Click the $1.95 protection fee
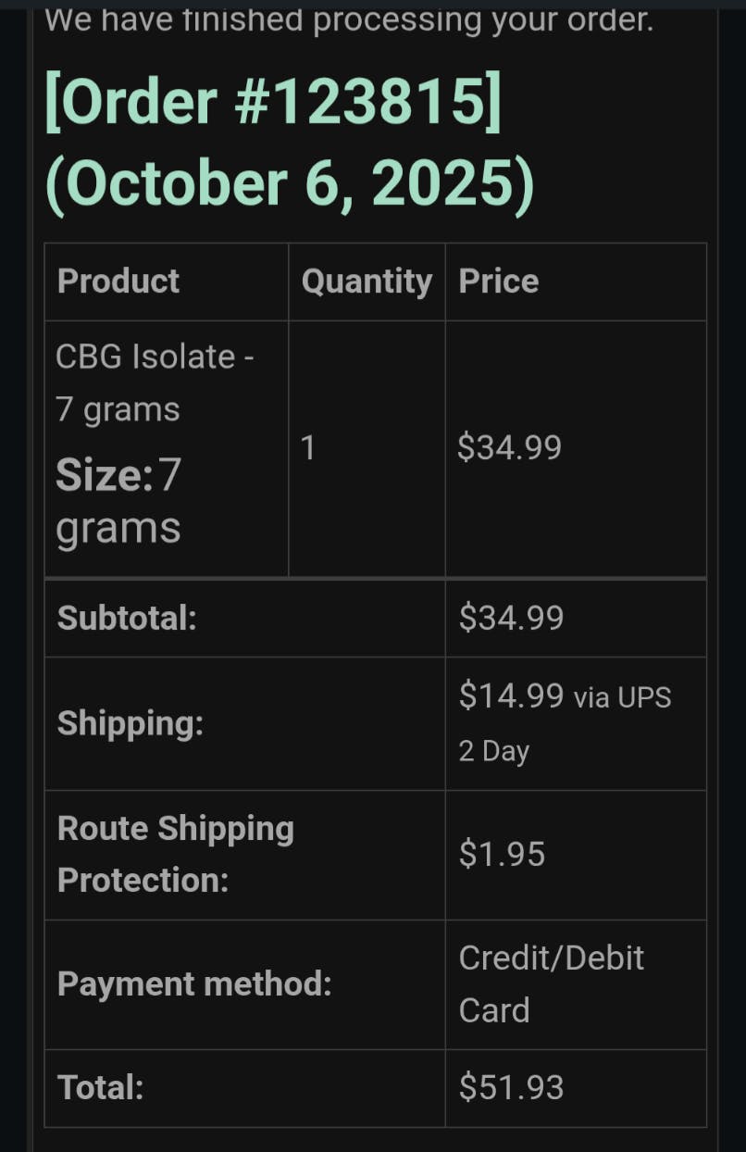The height and width of the screenshot is (1152, 746). (x=502, y=855)
